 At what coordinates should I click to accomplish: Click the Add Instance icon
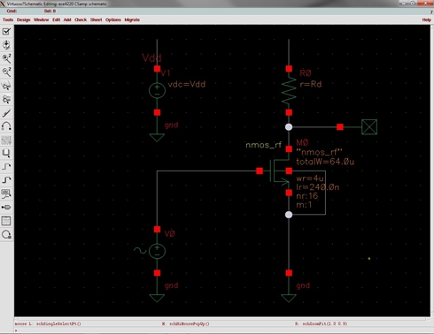pyautogui.click(x=6, y=154)
